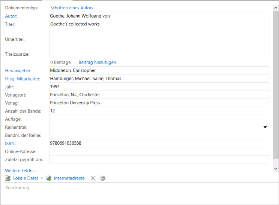
Task: Click the Verlag field Princeton University Press
Action: pyautogui.click(x=159, y=103)
